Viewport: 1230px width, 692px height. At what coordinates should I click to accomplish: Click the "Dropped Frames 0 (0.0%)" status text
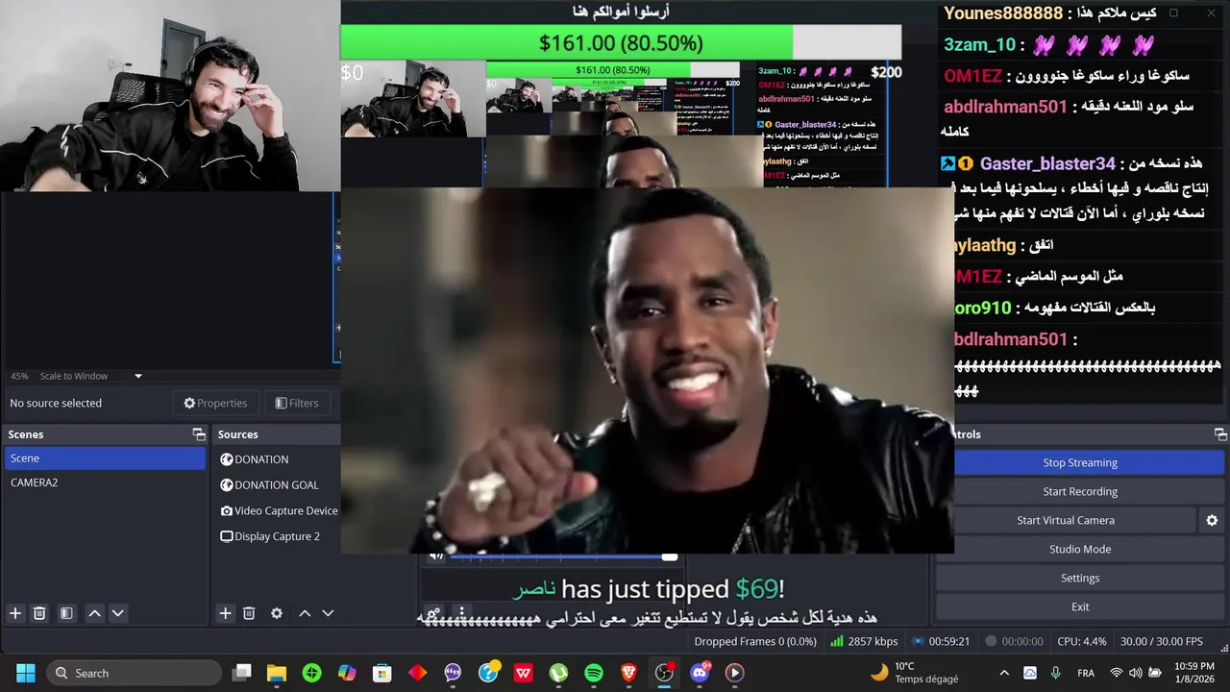click(755, 641)
